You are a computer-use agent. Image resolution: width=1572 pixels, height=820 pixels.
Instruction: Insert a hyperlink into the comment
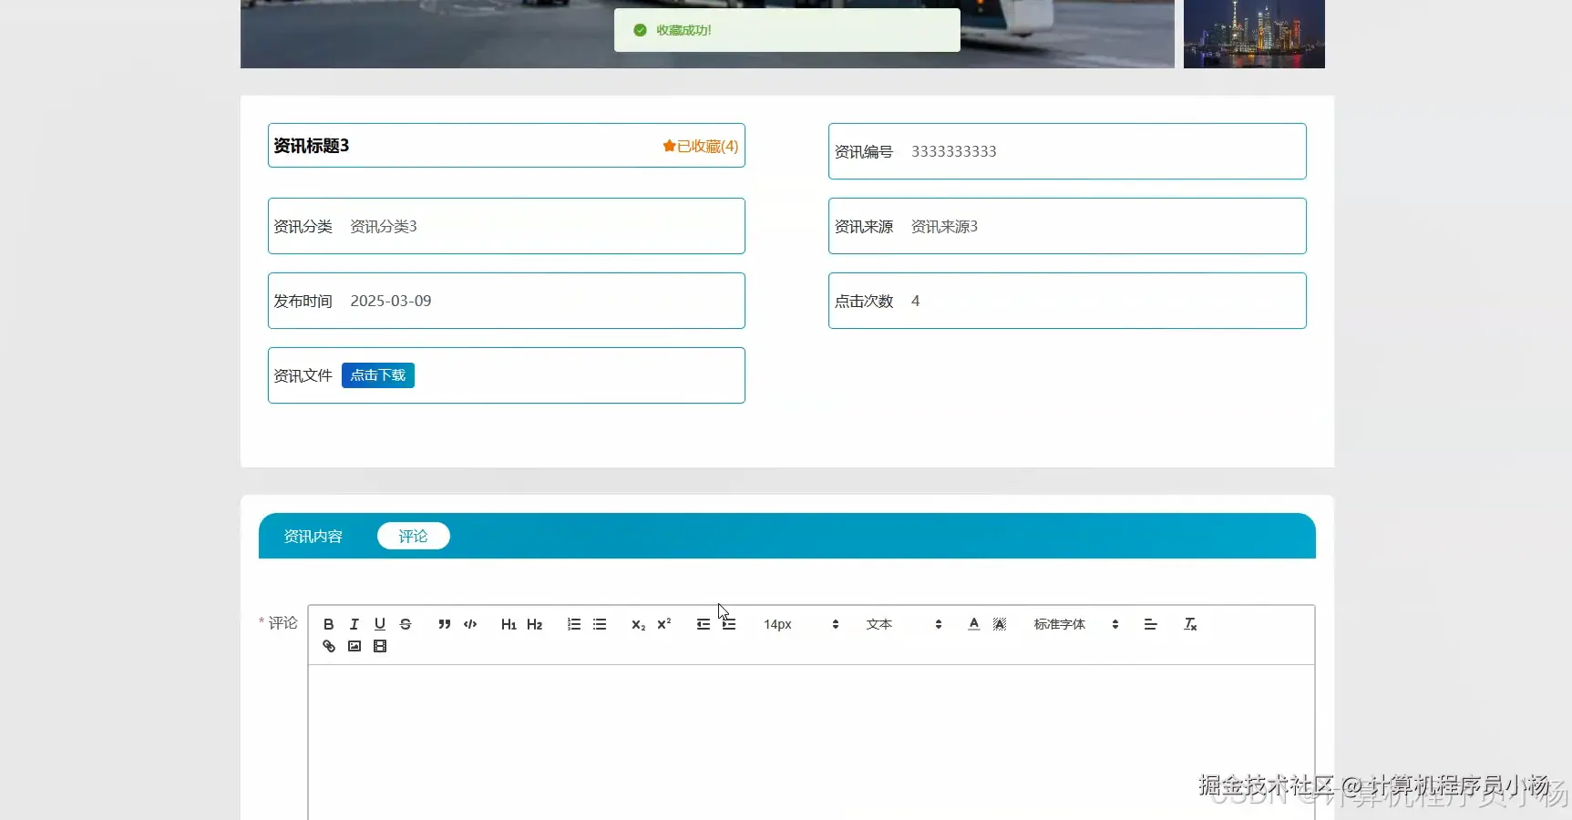pos(329,646)
